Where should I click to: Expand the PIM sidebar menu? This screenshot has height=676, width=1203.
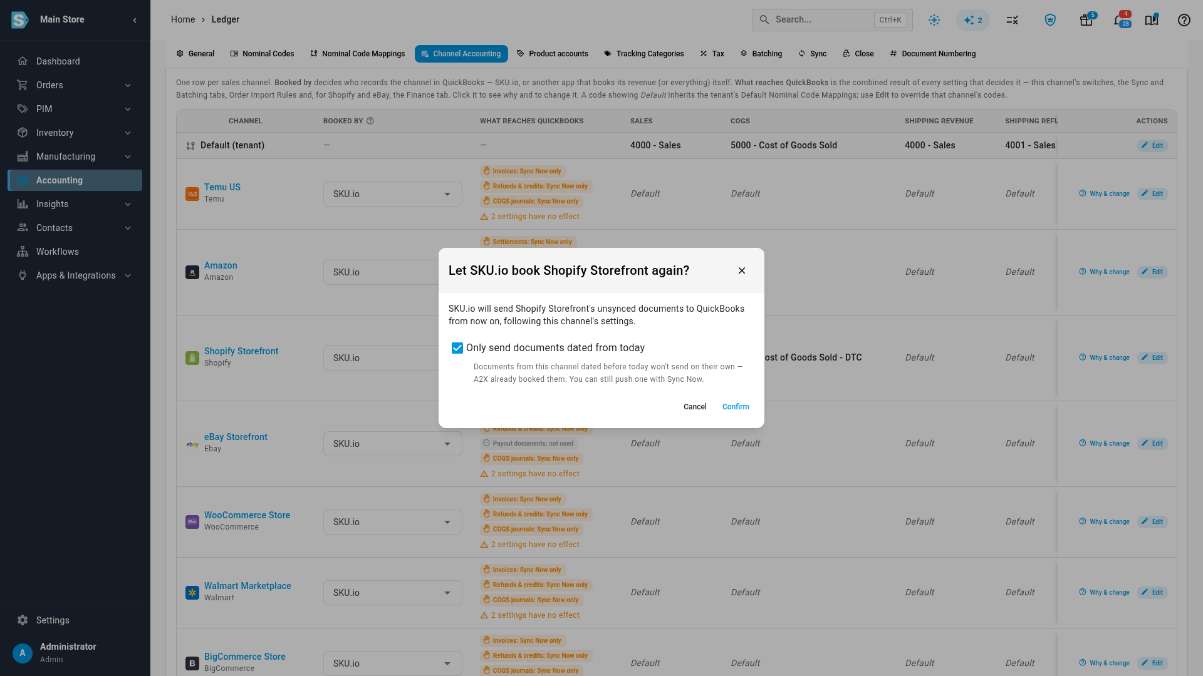(75, 109)
